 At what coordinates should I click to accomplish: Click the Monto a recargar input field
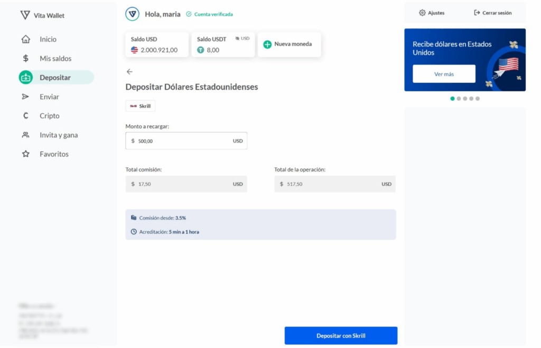point(180,141)
